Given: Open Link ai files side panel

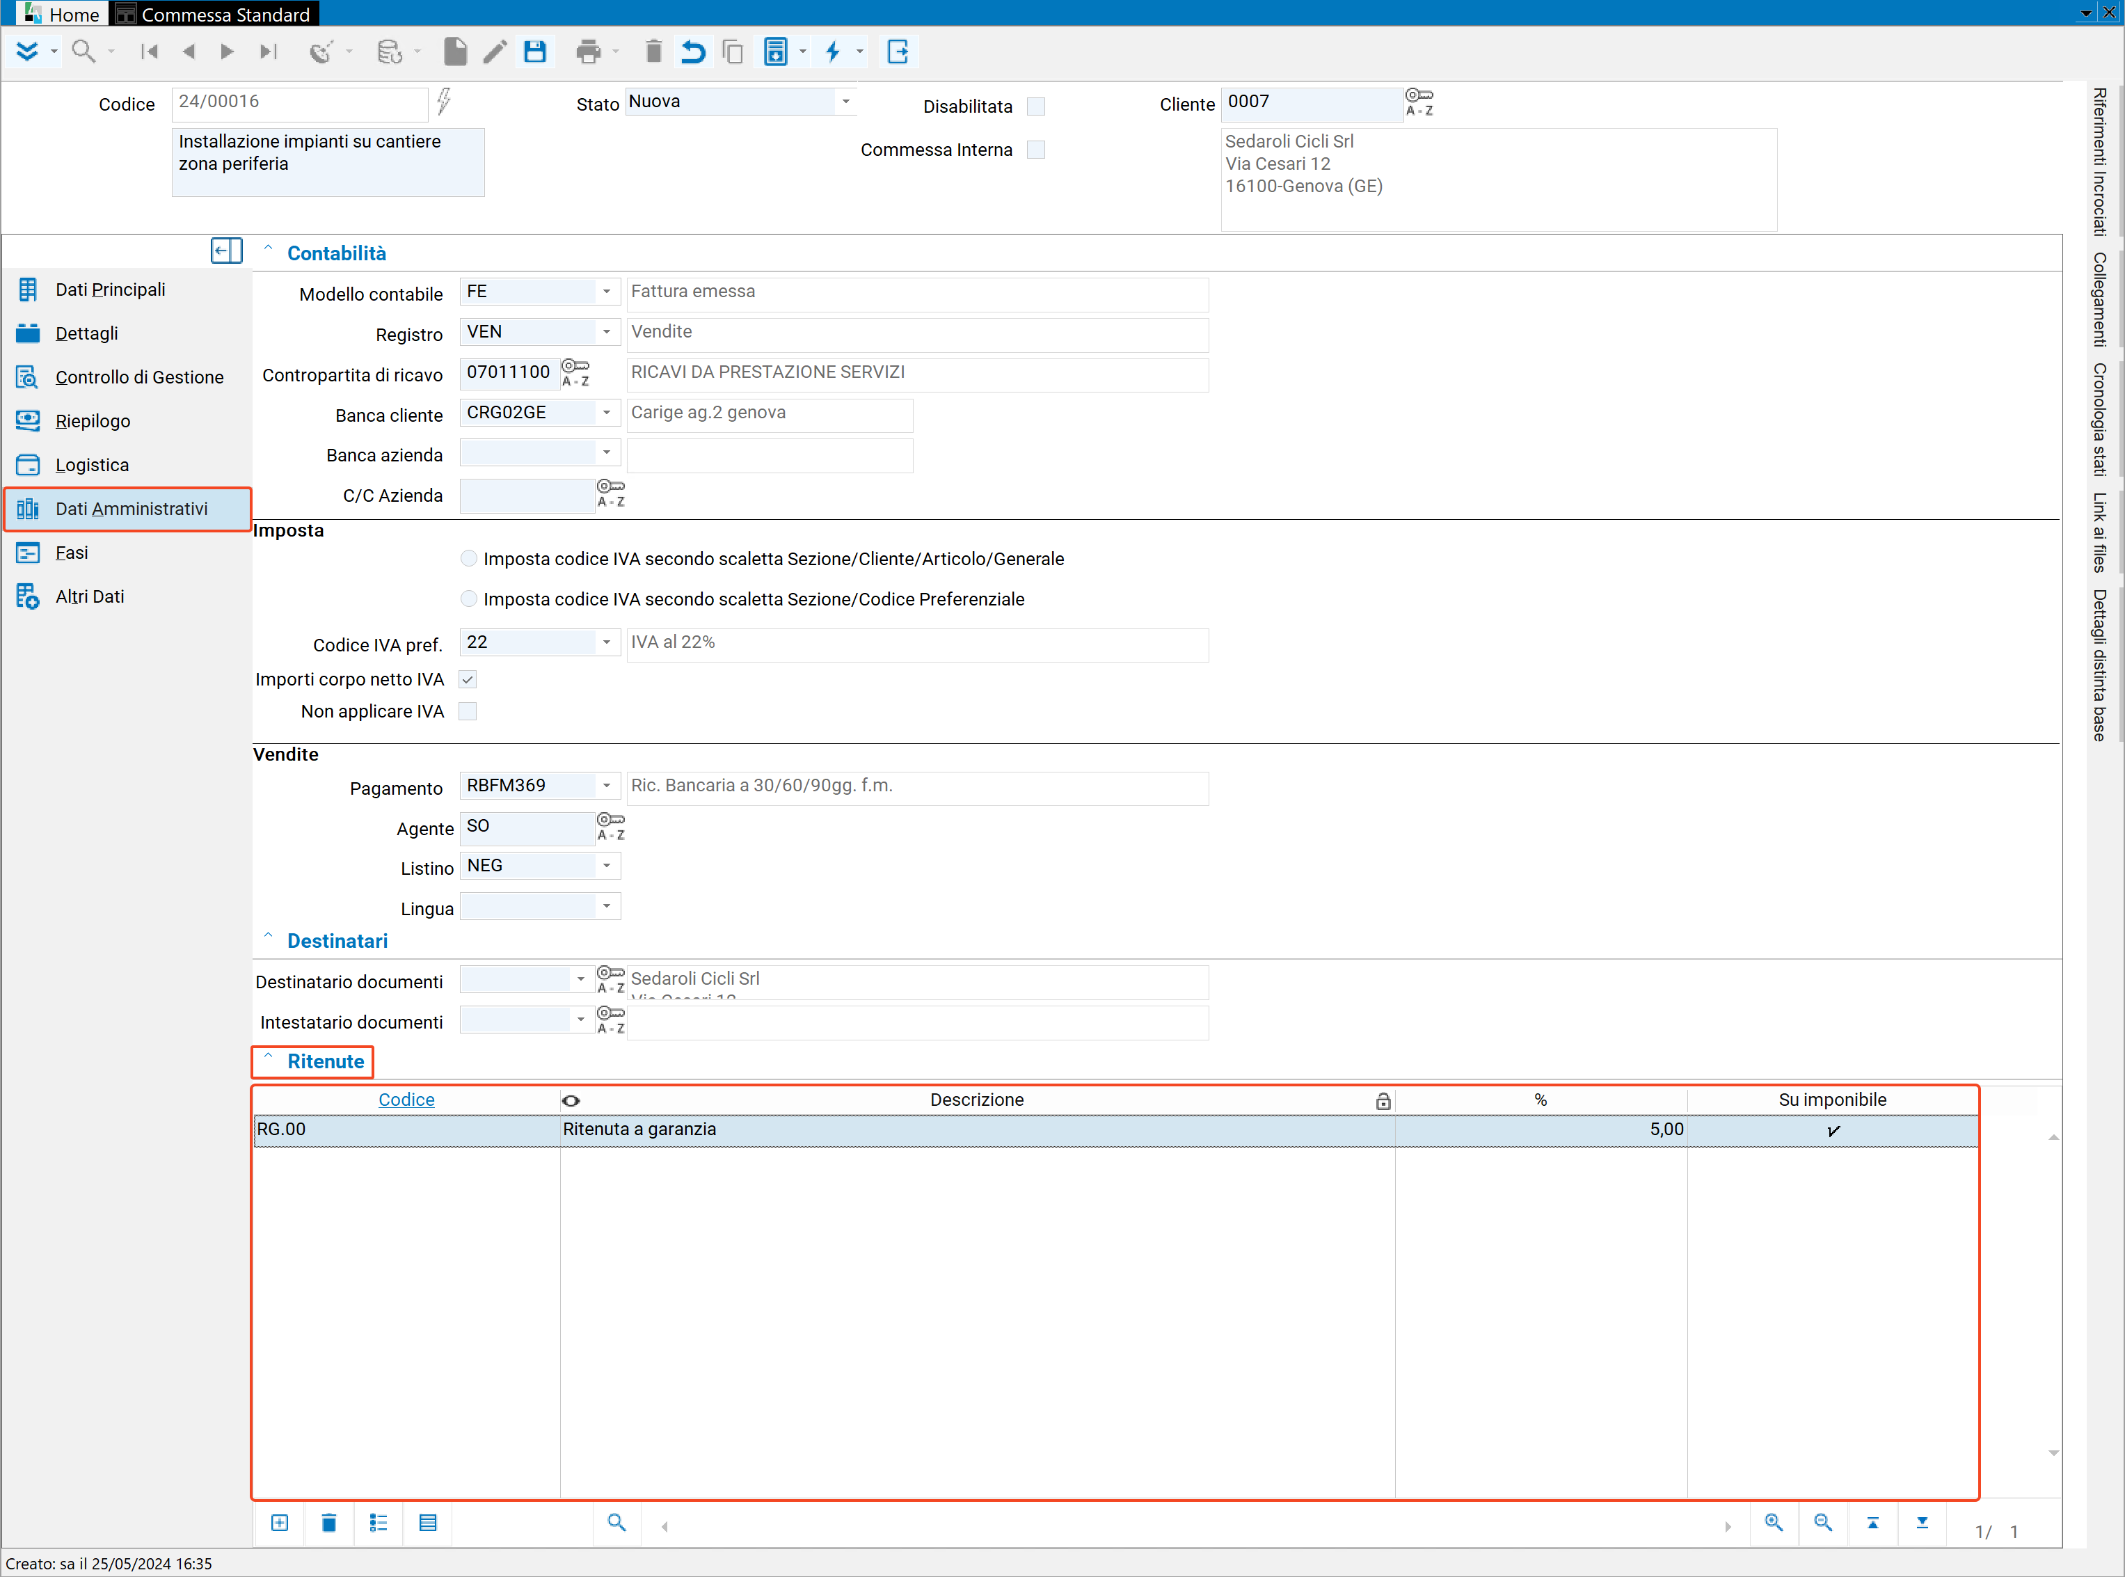Looking at the screenshot, I should click(2099, 532).
